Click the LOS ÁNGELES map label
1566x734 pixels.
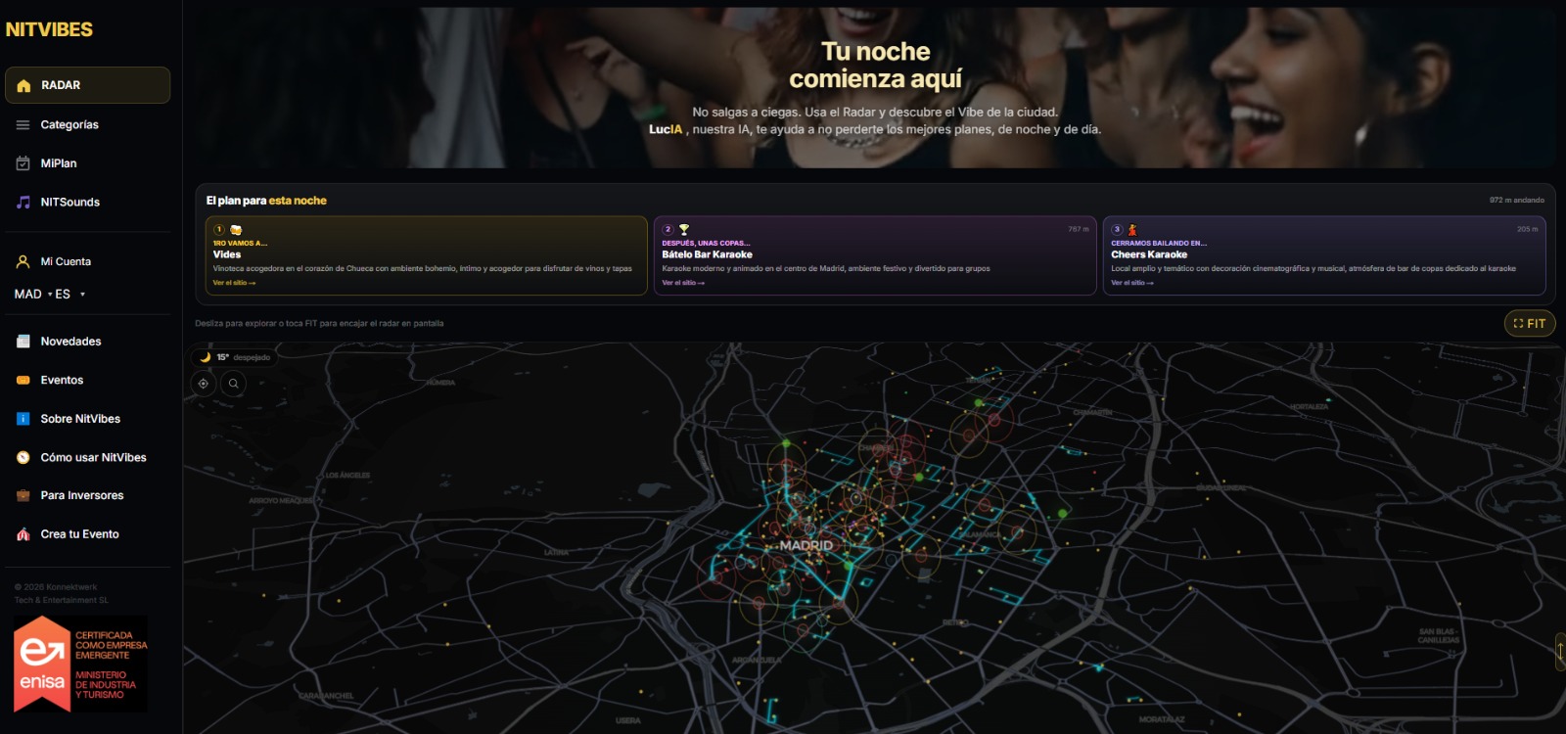347,476
